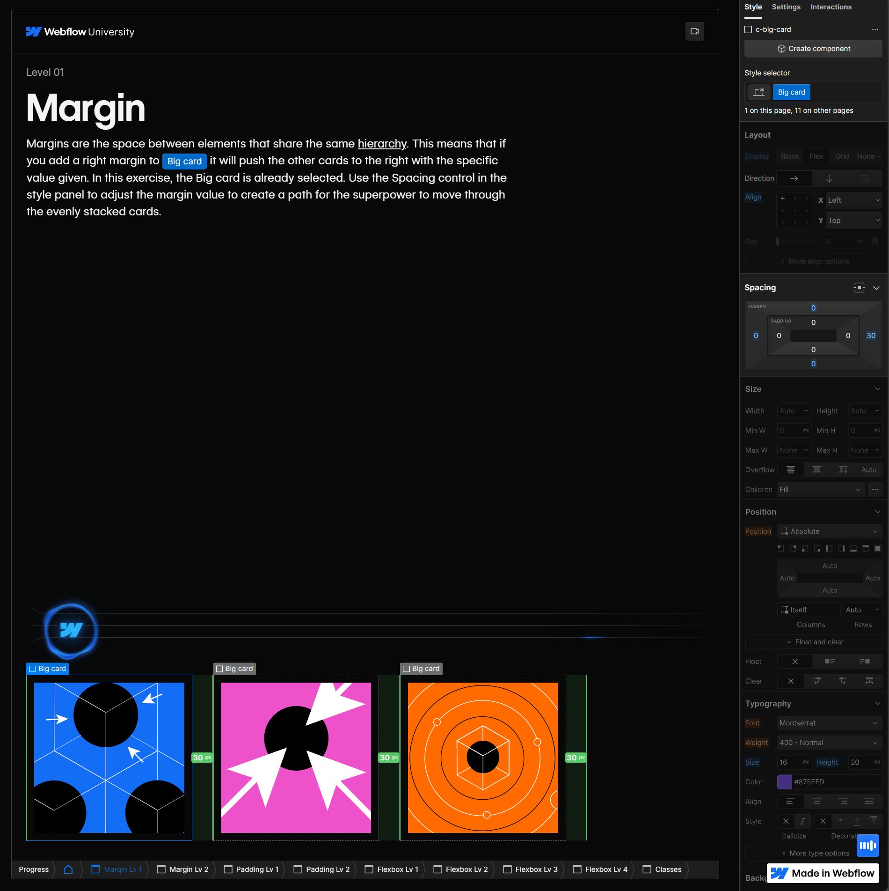The height and width of the screenshot is (891, 889).
Task: Open the blue audio assistant button
Action: (867, 845)
